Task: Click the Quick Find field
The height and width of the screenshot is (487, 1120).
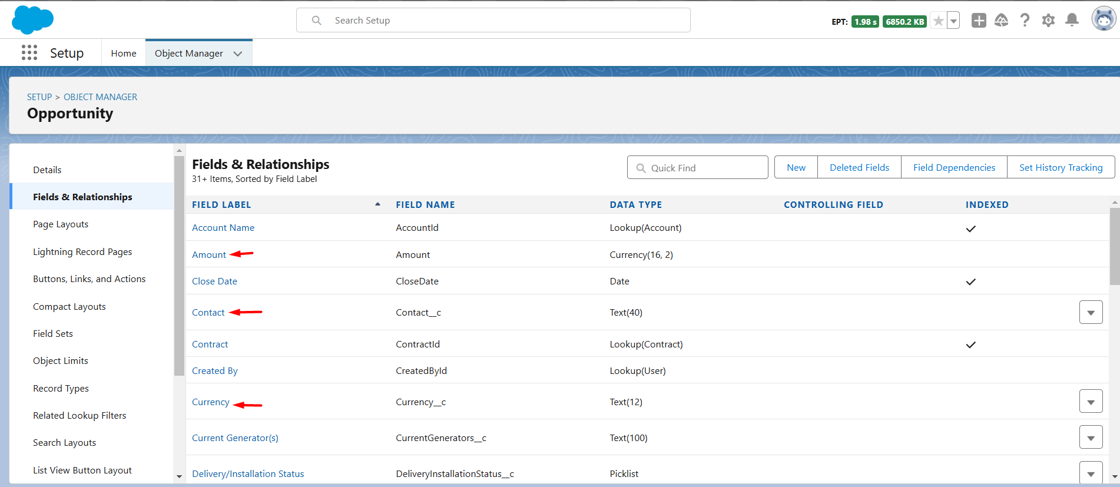Action: pyautogui.click(x=698, y=167)
